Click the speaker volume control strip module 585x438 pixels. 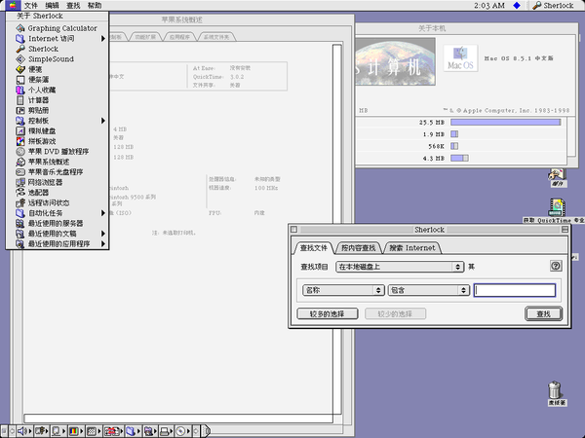pyautogui.click(x=22, y=431)
